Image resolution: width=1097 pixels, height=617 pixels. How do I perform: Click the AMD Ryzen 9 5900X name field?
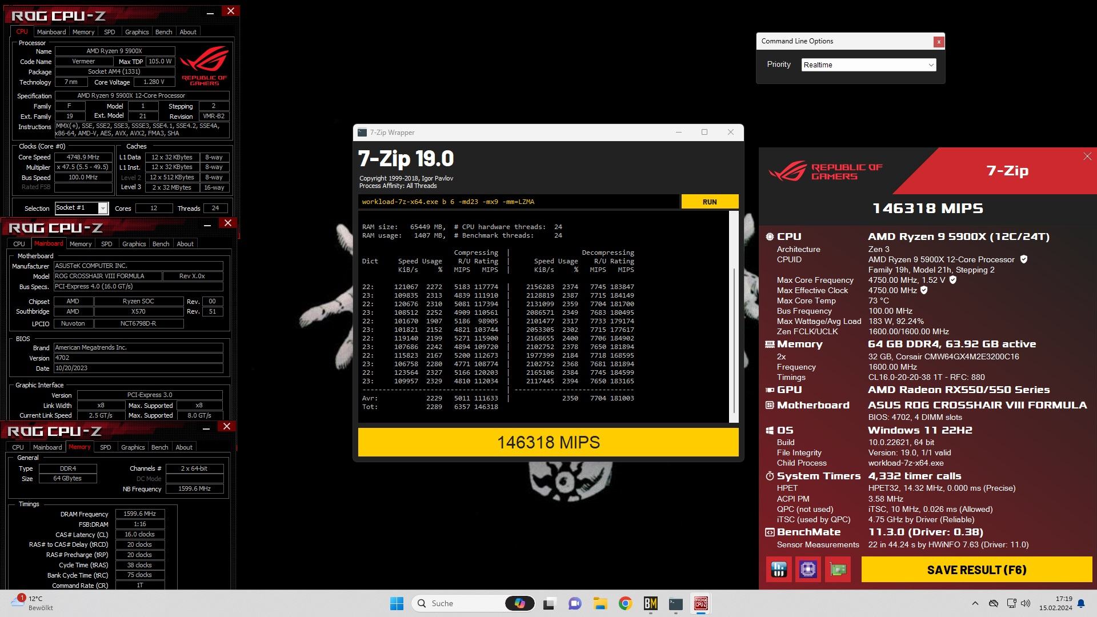[x=114, y=51]
